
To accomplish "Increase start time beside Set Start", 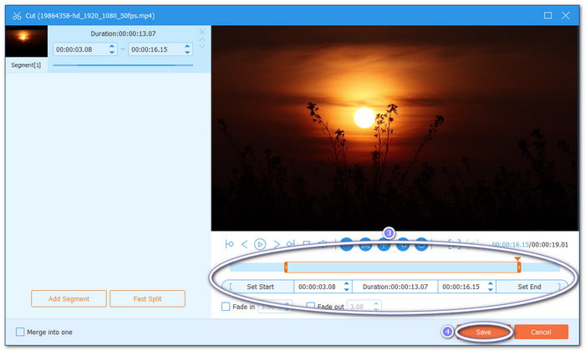I will click(x=346, y=284).
